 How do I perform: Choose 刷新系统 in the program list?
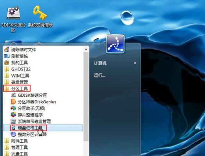click(x=20, y=56)
